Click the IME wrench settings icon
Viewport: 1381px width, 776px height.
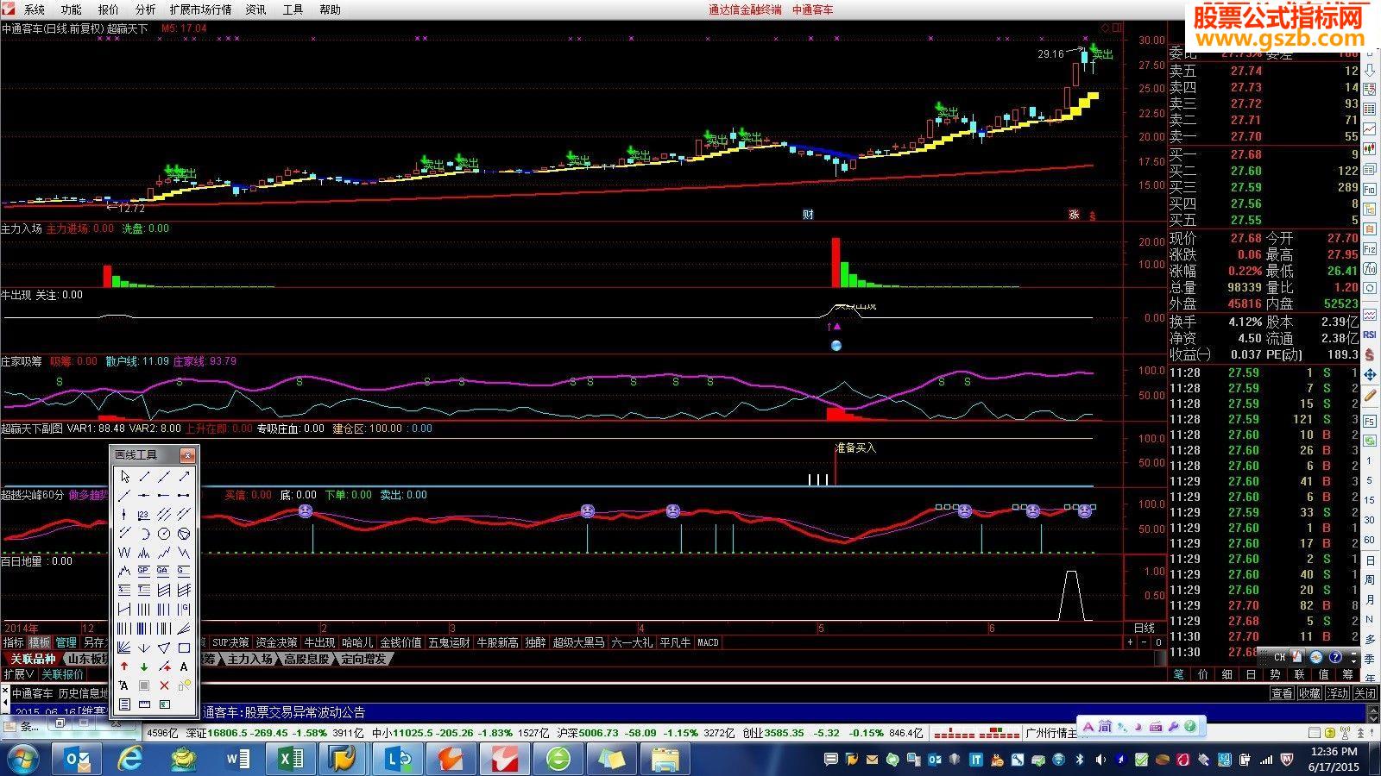[1173, 727]
